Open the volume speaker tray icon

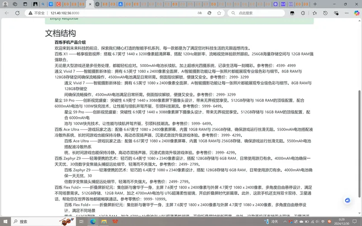click(x=318, y=221)
